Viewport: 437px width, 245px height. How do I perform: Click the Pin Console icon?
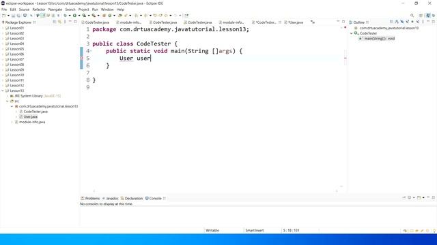tap(404, 198)
